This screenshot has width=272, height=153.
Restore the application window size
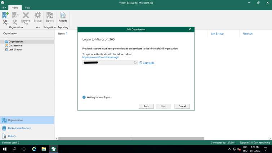pos(258,3)
